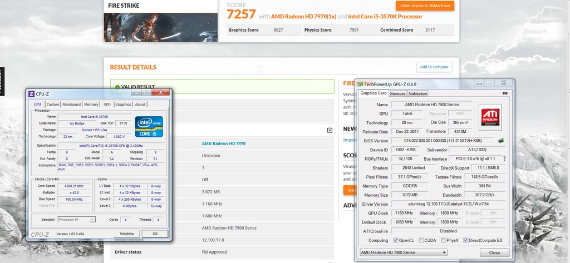Click the GPU-Z screenshot camera icon
Screen dimensions: 570x263
click(505, 93)
